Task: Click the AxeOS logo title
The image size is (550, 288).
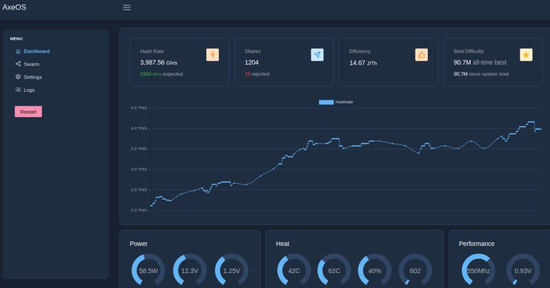Action: pos(14,7)
